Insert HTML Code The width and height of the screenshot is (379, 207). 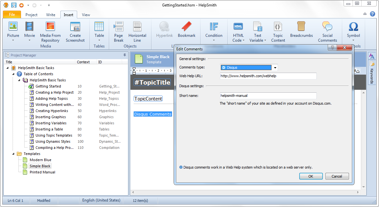(238, 31)
